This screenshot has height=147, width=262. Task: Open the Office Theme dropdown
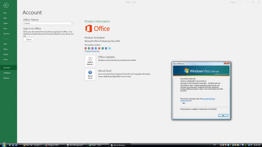click(x=48, y=23)
